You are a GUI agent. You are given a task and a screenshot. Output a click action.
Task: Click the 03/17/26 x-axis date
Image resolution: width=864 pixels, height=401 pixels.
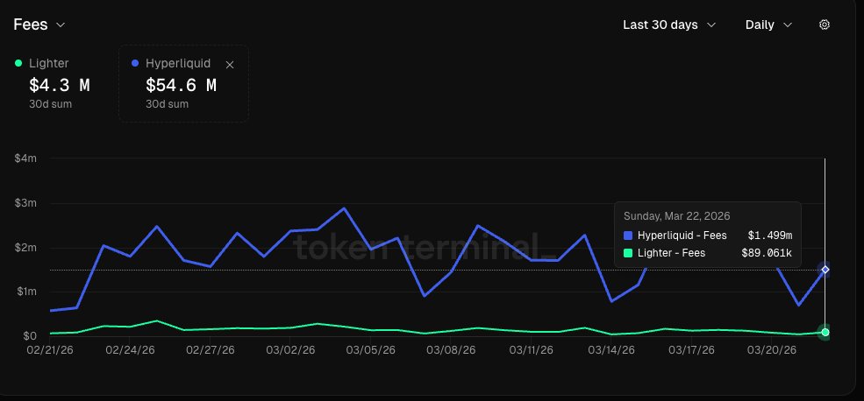tap(691, 350)
